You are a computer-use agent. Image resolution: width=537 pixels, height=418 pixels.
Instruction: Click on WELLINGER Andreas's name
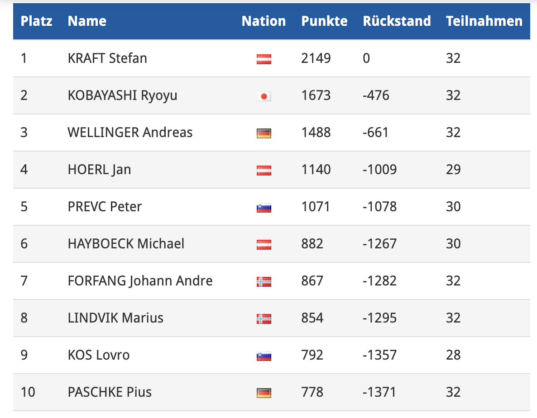(x=130, y=133)
